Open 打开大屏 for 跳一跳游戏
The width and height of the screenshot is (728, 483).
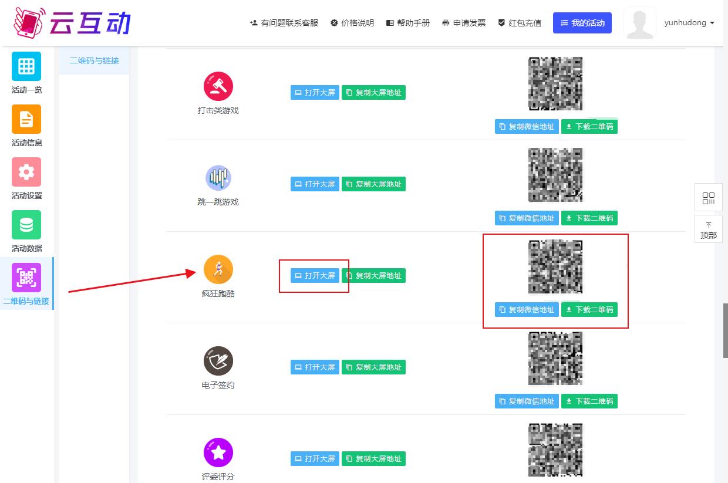[315, 184]
